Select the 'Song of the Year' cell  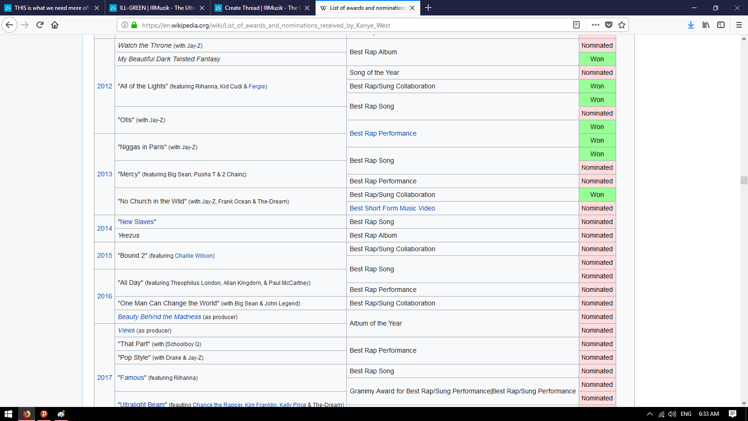click(x=462, y=73)
